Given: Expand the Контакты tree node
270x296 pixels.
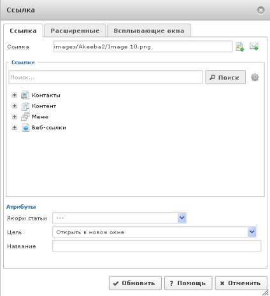Looking at the screenshot, I should pos(14,95).
